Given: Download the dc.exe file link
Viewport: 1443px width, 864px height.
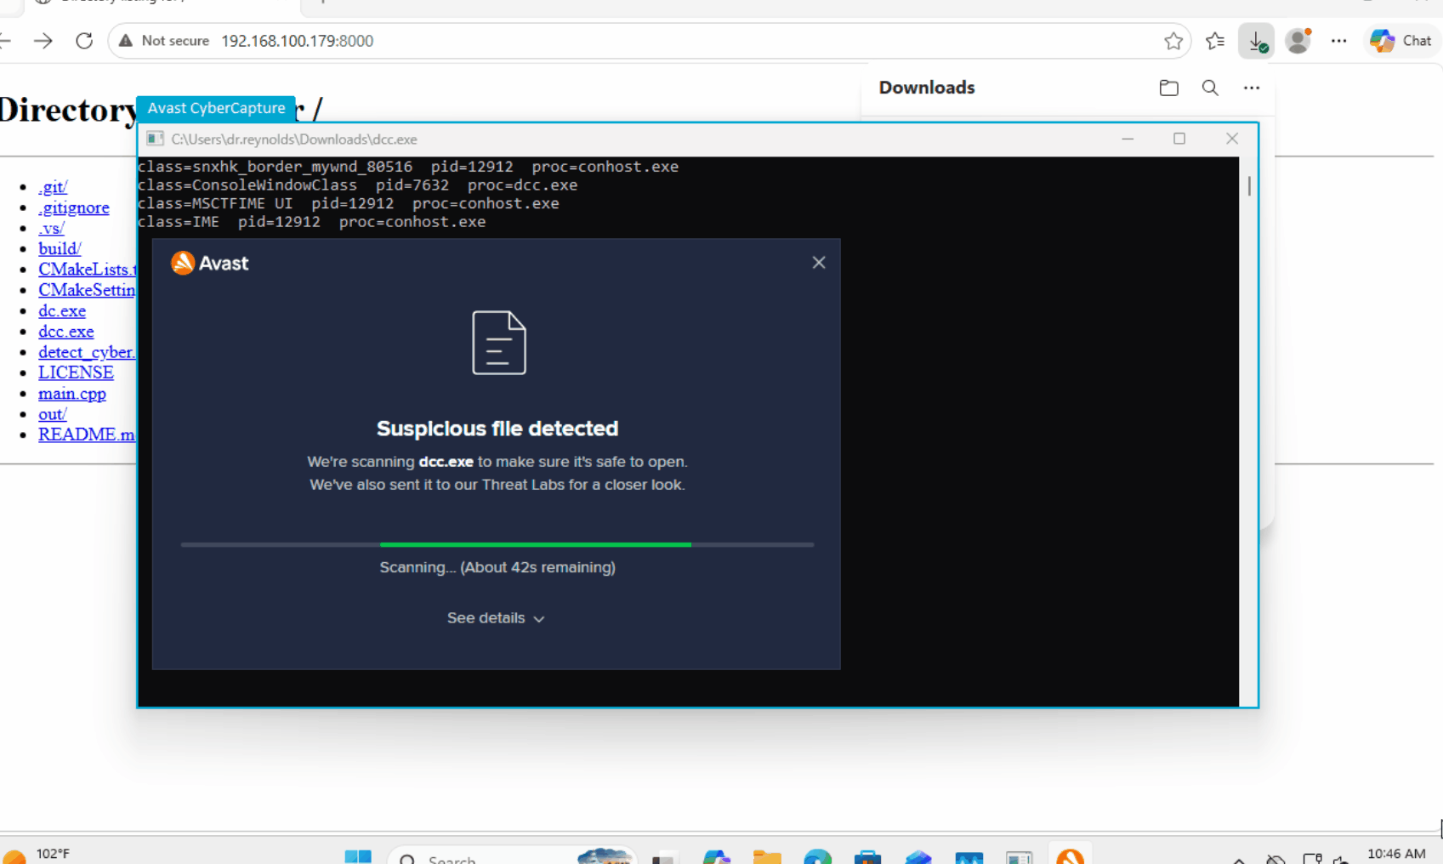Looking at the screenshot, I should click(62, 310).
